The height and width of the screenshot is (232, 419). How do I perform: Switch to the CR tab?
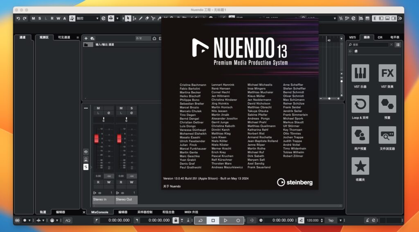tap(380, 37)
